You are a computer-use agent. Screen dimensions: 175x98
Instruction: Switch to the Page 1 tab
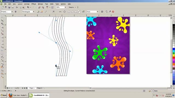(x=32, y=88)
